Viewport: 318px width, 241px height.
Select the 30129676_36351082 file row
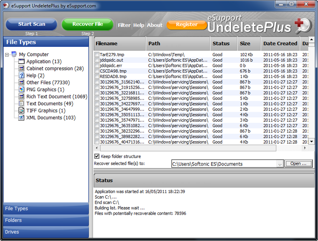[201, 126]
